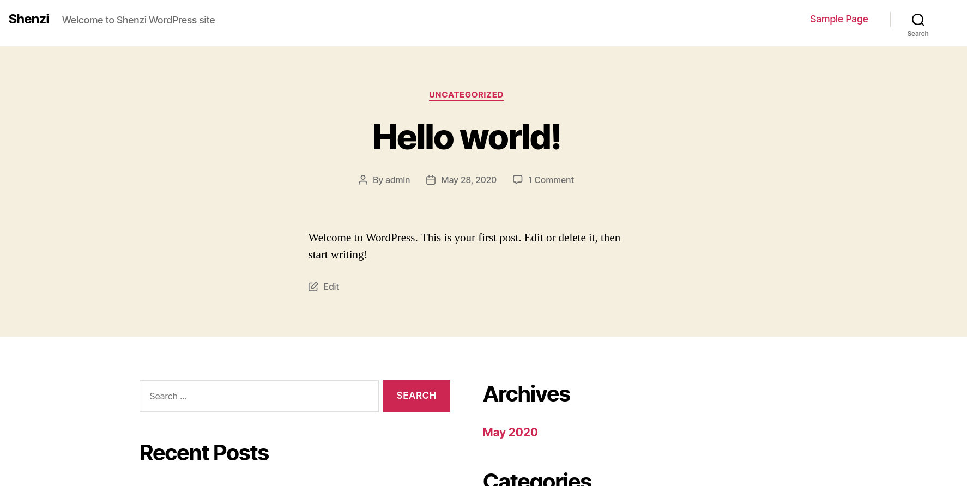Jump to the 1 Comment link
This screenshot has width=967, height=486.
coord(551,180)
